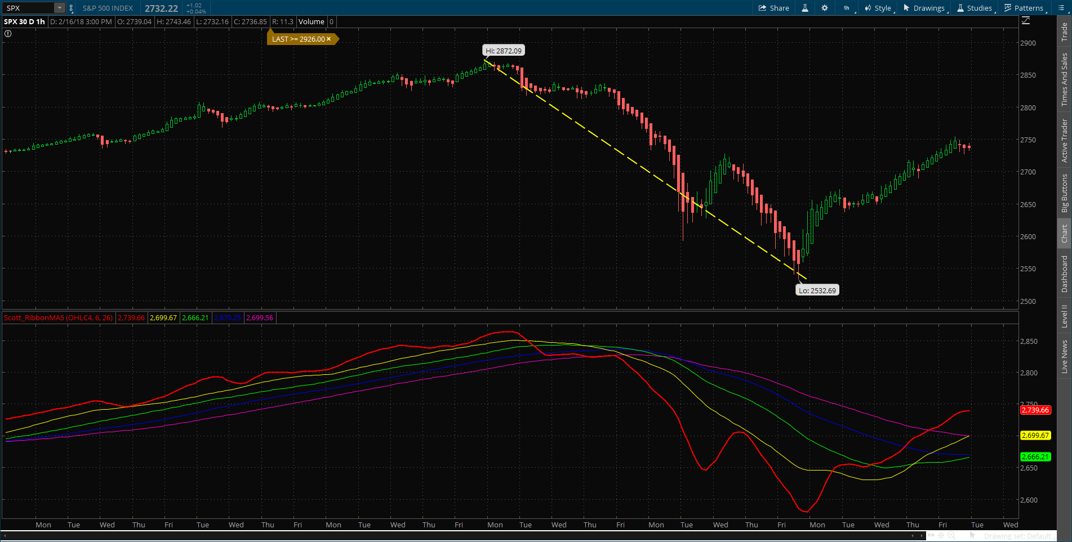Click the flask icon on the Studies button
Viewport: 1072px width, 542px height.
pyautogui.click(x=960, y=8)
